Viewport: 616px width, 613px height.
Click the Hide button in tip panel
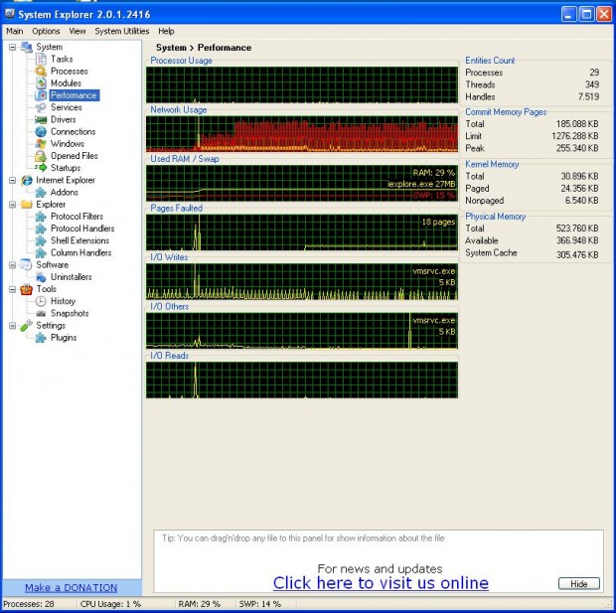(579, 583)
